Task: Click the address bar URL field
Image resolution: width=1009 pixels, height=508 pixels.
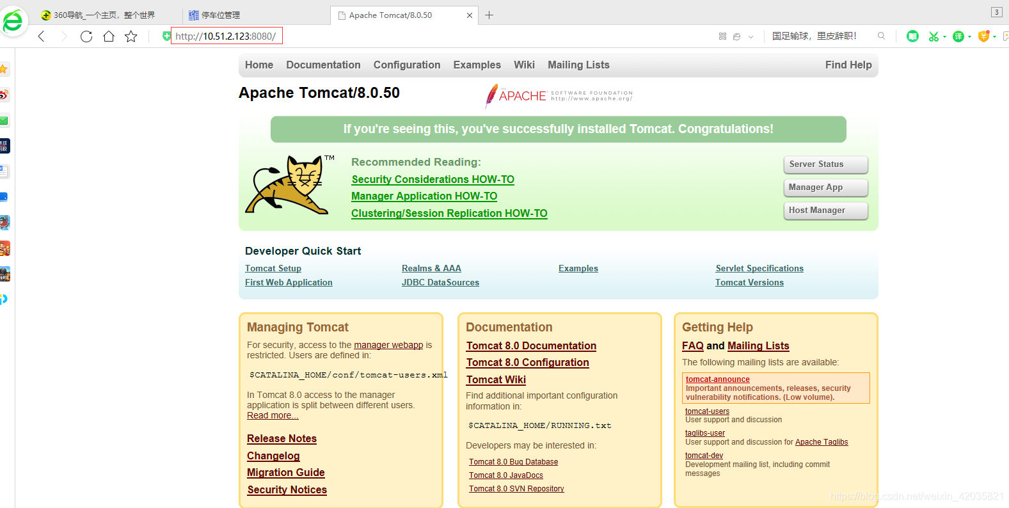Action: click(x=226, y=36)
